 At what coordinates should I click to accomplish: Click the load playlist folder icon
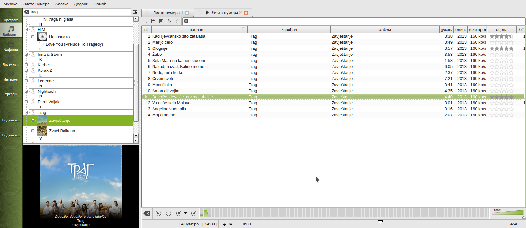click(153, 21)
